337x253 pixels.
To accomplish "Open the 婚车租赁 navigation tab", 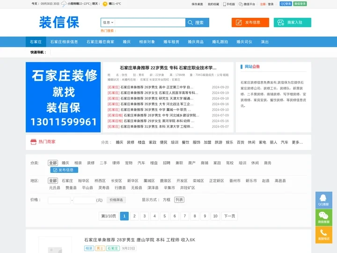I will point(171,42).
